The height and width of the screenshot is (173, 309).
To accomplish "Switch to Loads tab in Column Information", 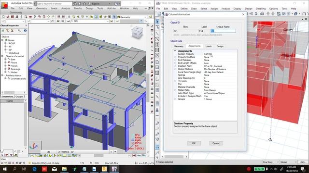I will [209, 46].
